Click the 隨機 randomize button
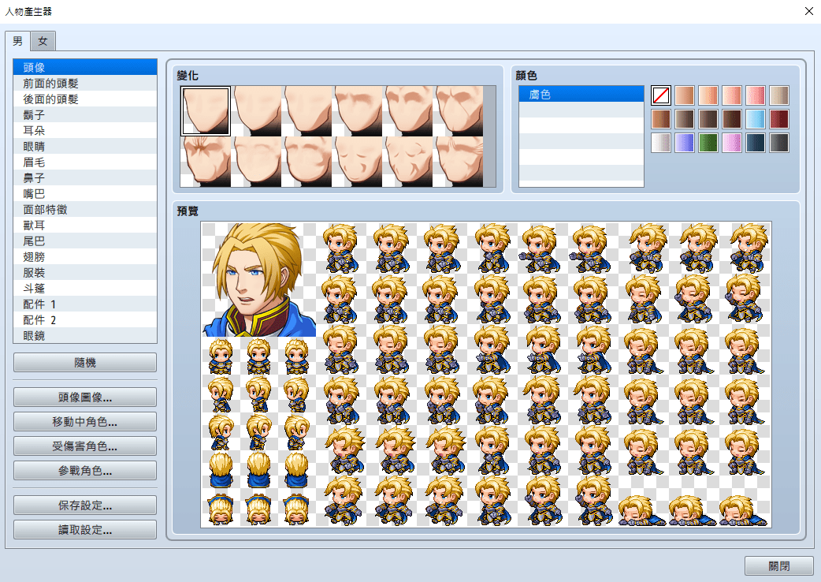 (85, 363)
